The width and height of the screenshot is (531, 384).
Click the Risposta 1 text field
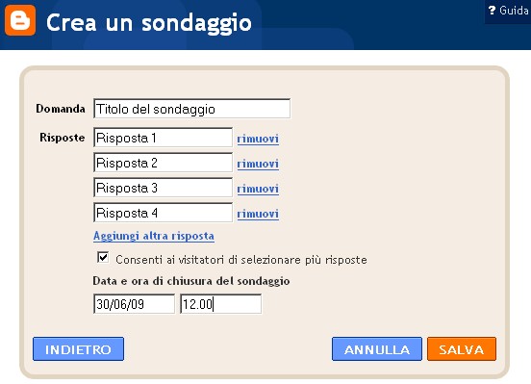163,138
